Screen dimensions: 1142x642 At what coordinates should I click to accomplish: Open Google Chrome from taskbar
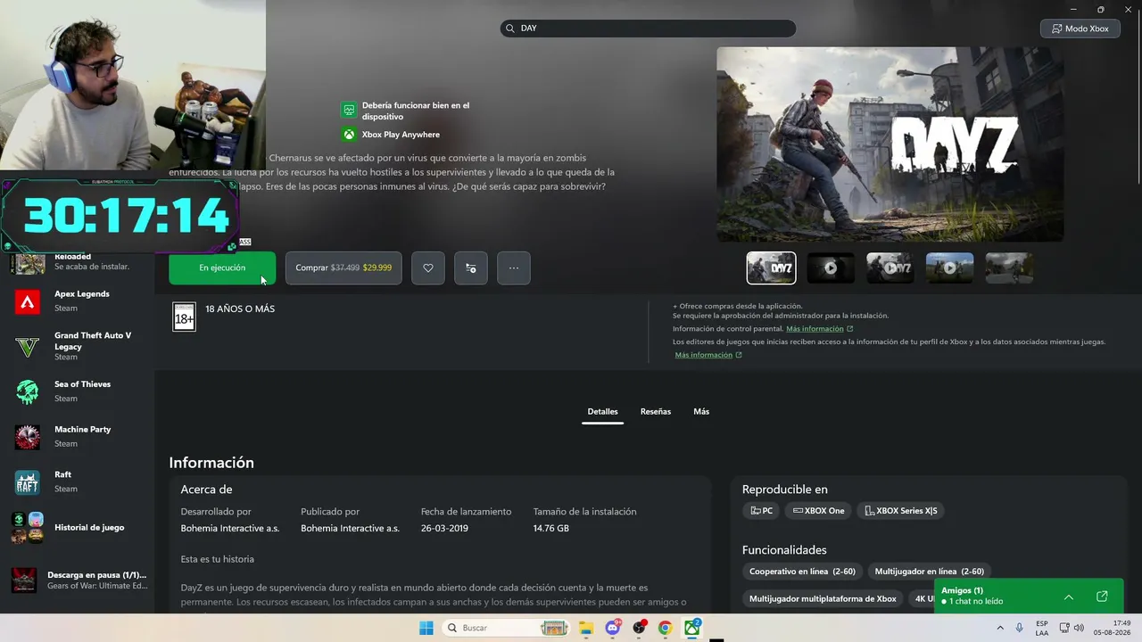coord(665,628)
